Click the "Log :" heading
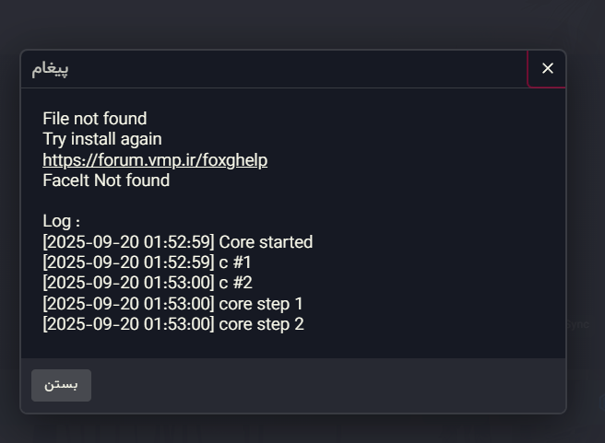Screen dimensions: 605x443 (61, 222)
